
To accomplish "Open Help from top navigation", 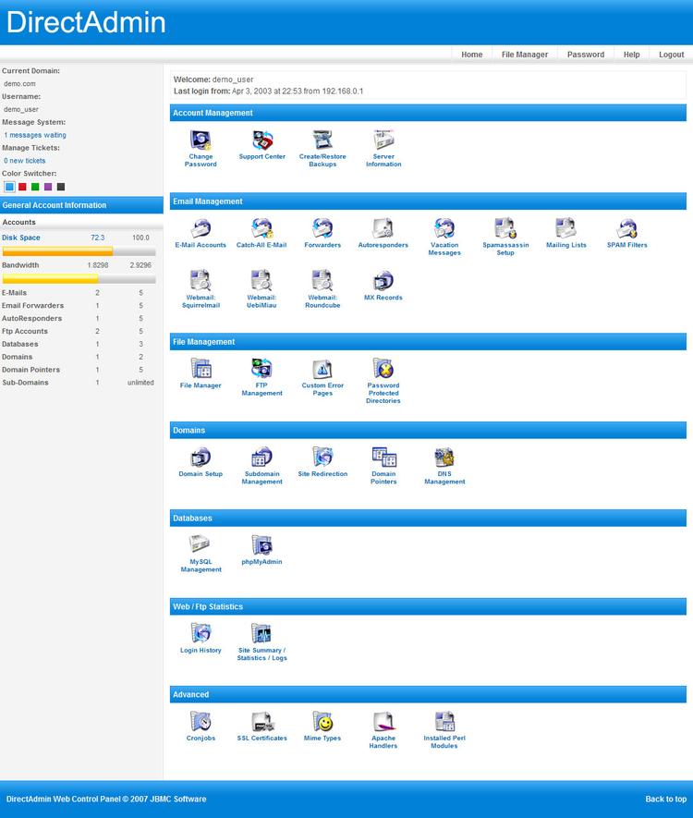I will click(x=631, y=55).
